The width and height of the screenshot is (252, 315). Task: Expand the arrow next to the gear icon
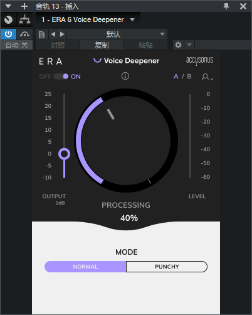pos(189,45)
